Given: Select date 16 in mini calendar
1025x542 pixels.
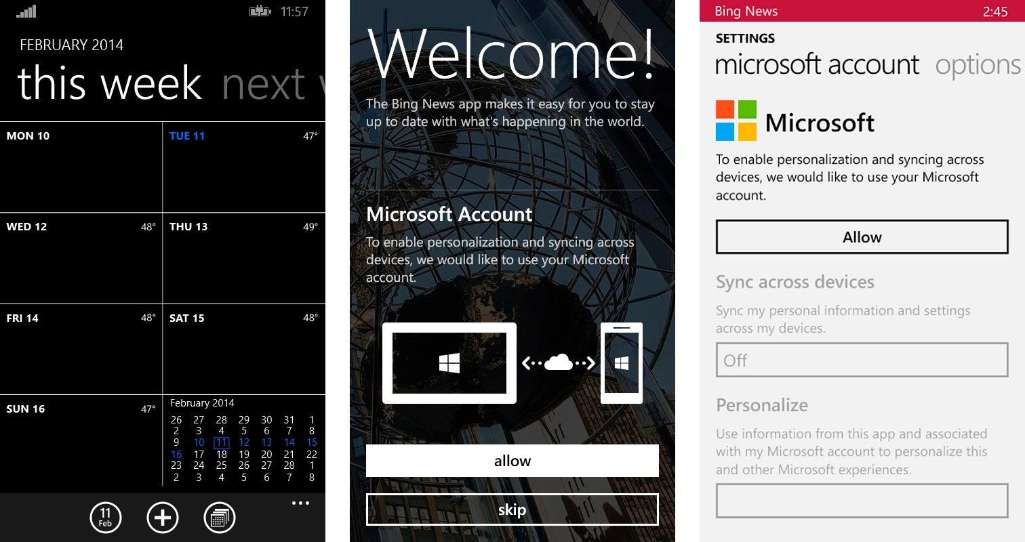Looking at the screenshot, I should (176, 454).
